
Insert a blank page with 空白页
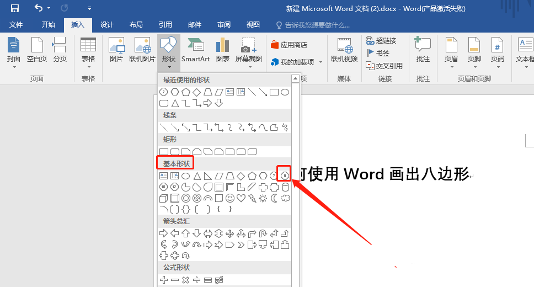point(37,50)
